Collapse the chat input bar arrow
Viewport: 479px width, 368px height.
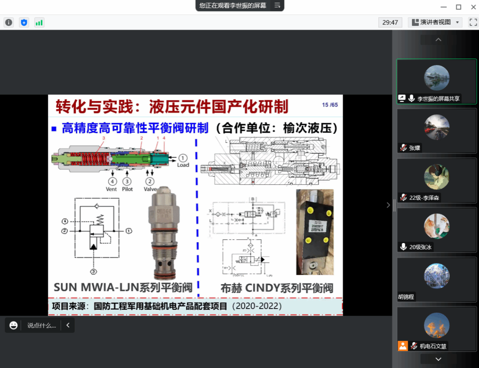[68, 325]
